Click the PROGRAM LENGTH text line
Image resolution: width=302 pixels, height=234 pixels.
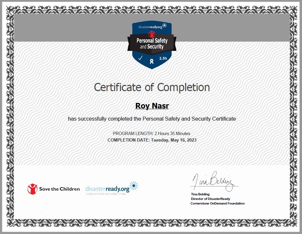click(151, 133)
